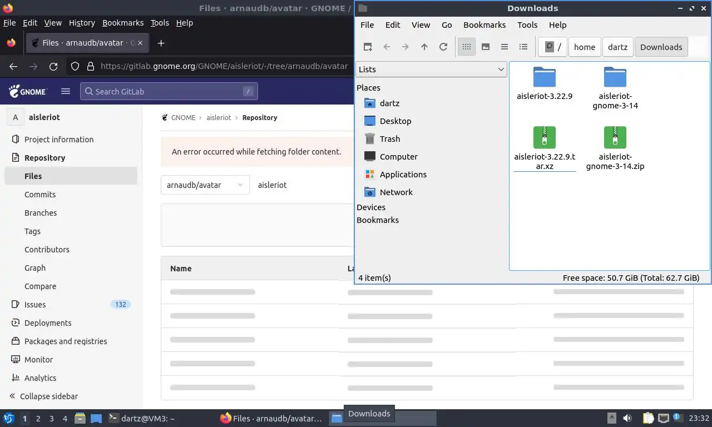Open the Lists side pane dropdown
The width and height of the screenshot is (712, 427).
[x=431, y=69]
